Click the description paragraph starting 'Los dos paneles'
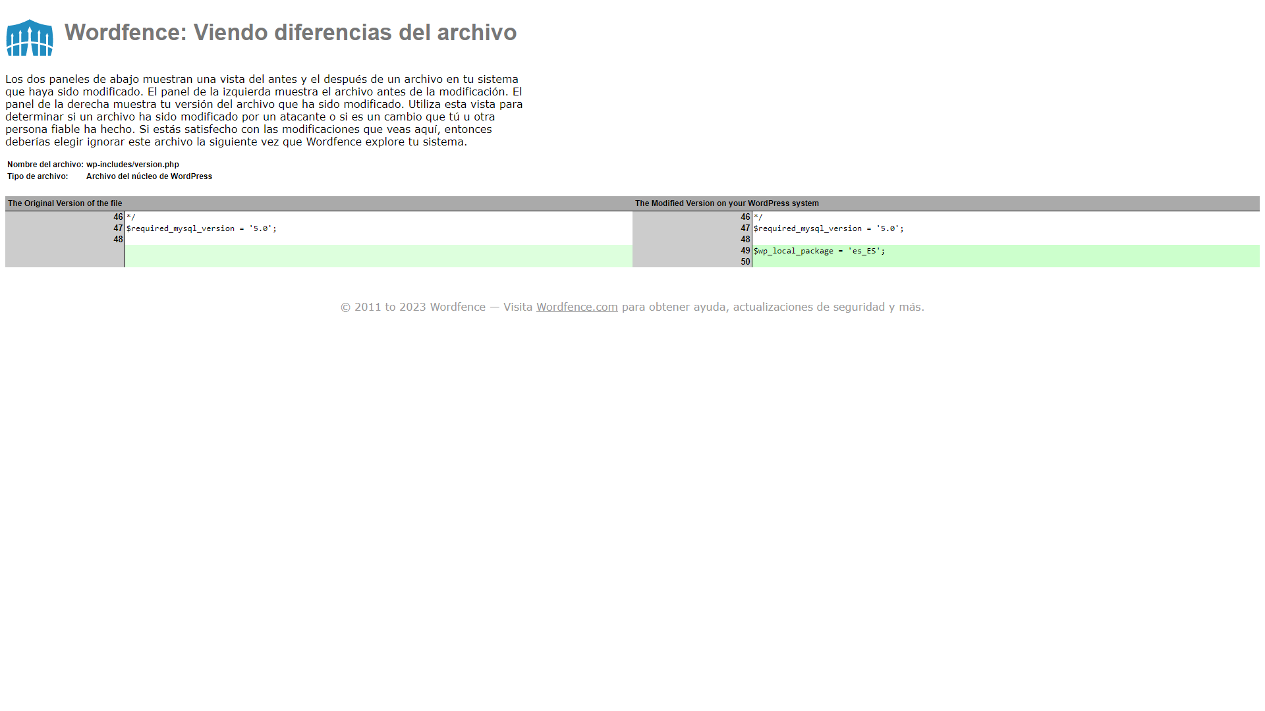1265x711 pixels. 264,111
